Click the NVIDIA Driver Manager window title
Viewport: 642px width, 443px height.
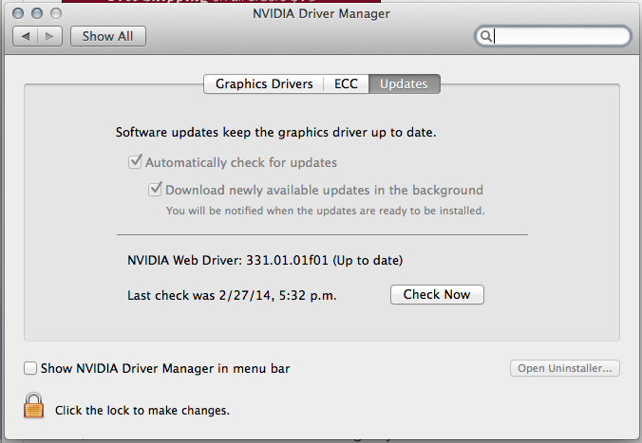click(x=321, y=13)
